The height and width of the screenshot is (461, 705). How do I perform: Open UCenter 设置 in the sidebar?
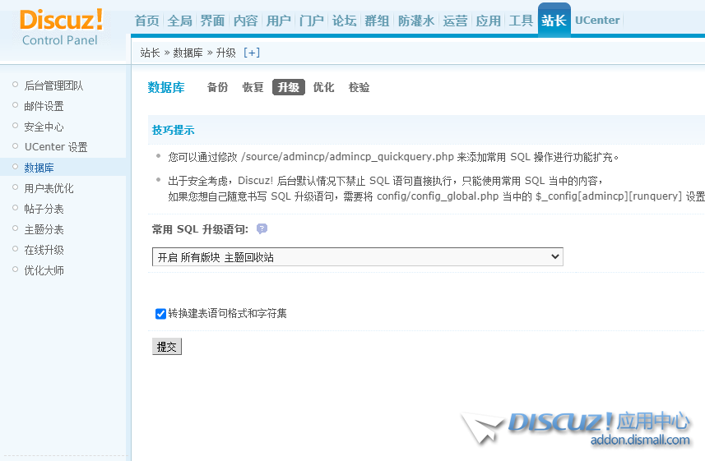[x=56, y=147]
